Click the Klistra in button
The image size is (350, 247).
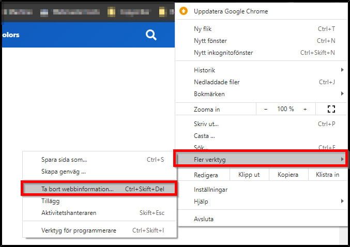pyautogui.click(x=328, y=175)
